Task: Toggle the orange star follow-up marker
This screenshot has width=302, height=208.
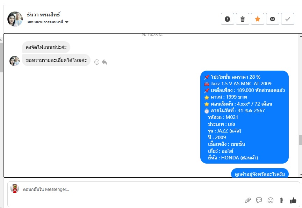Action: [258, 19]
